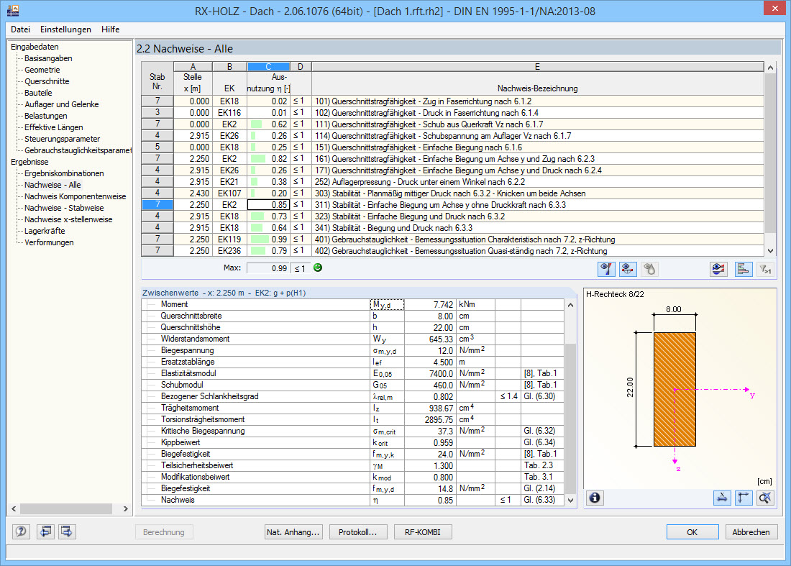791x566 pixels.
Task: Confirm with the OK button
Action: [x=692, y=532]
